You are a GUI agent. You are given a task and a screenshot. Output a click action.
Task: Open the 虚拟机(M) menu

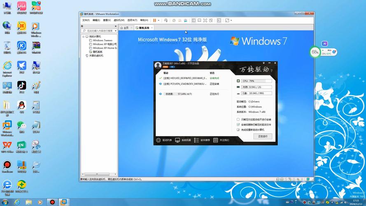[119, 20]
